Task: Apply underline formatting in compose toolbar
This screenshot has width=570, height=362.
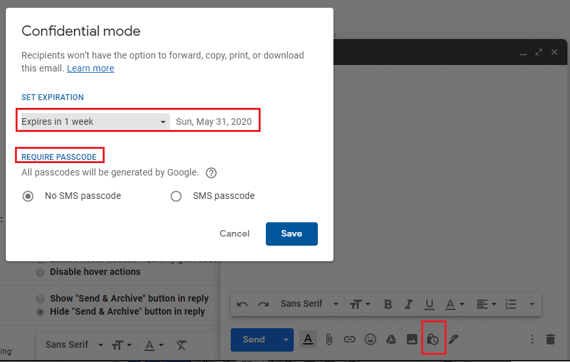Action: pyautogui.click(x=430, y=304)
